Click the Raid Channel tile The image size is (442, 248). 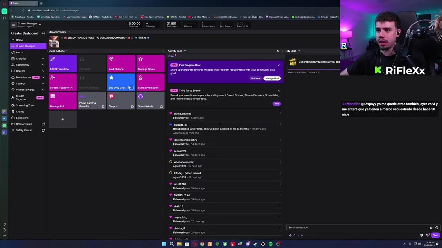point(121,64)
